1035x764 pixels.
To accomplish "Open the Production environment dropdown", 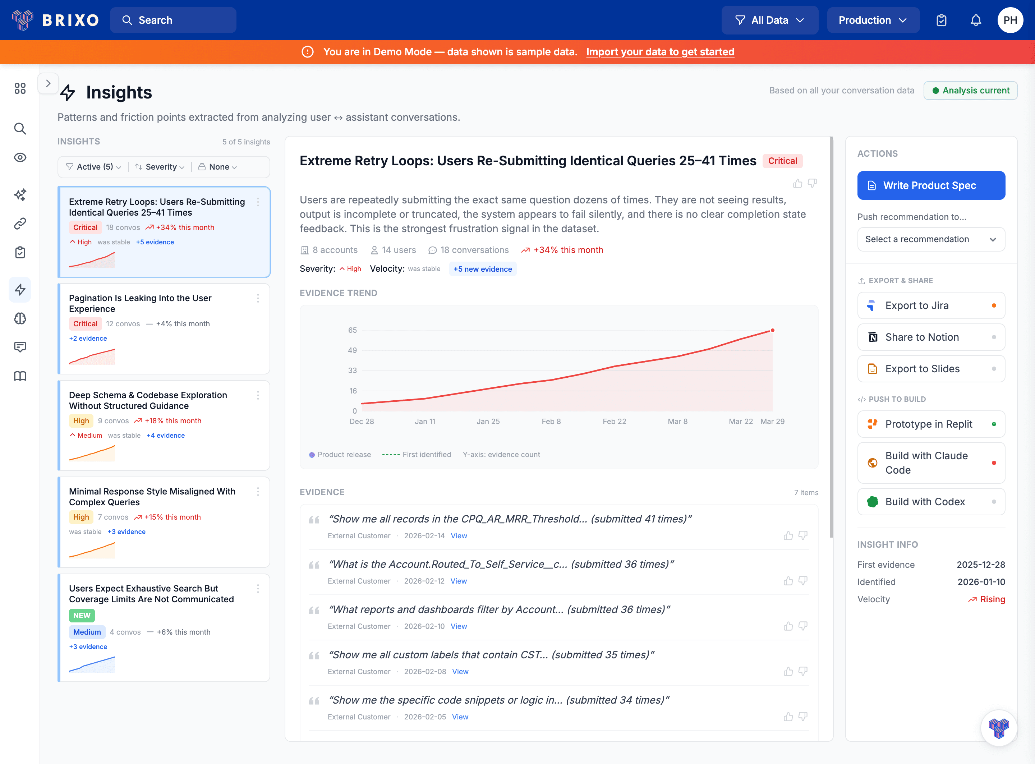I will tap(873, 20).
